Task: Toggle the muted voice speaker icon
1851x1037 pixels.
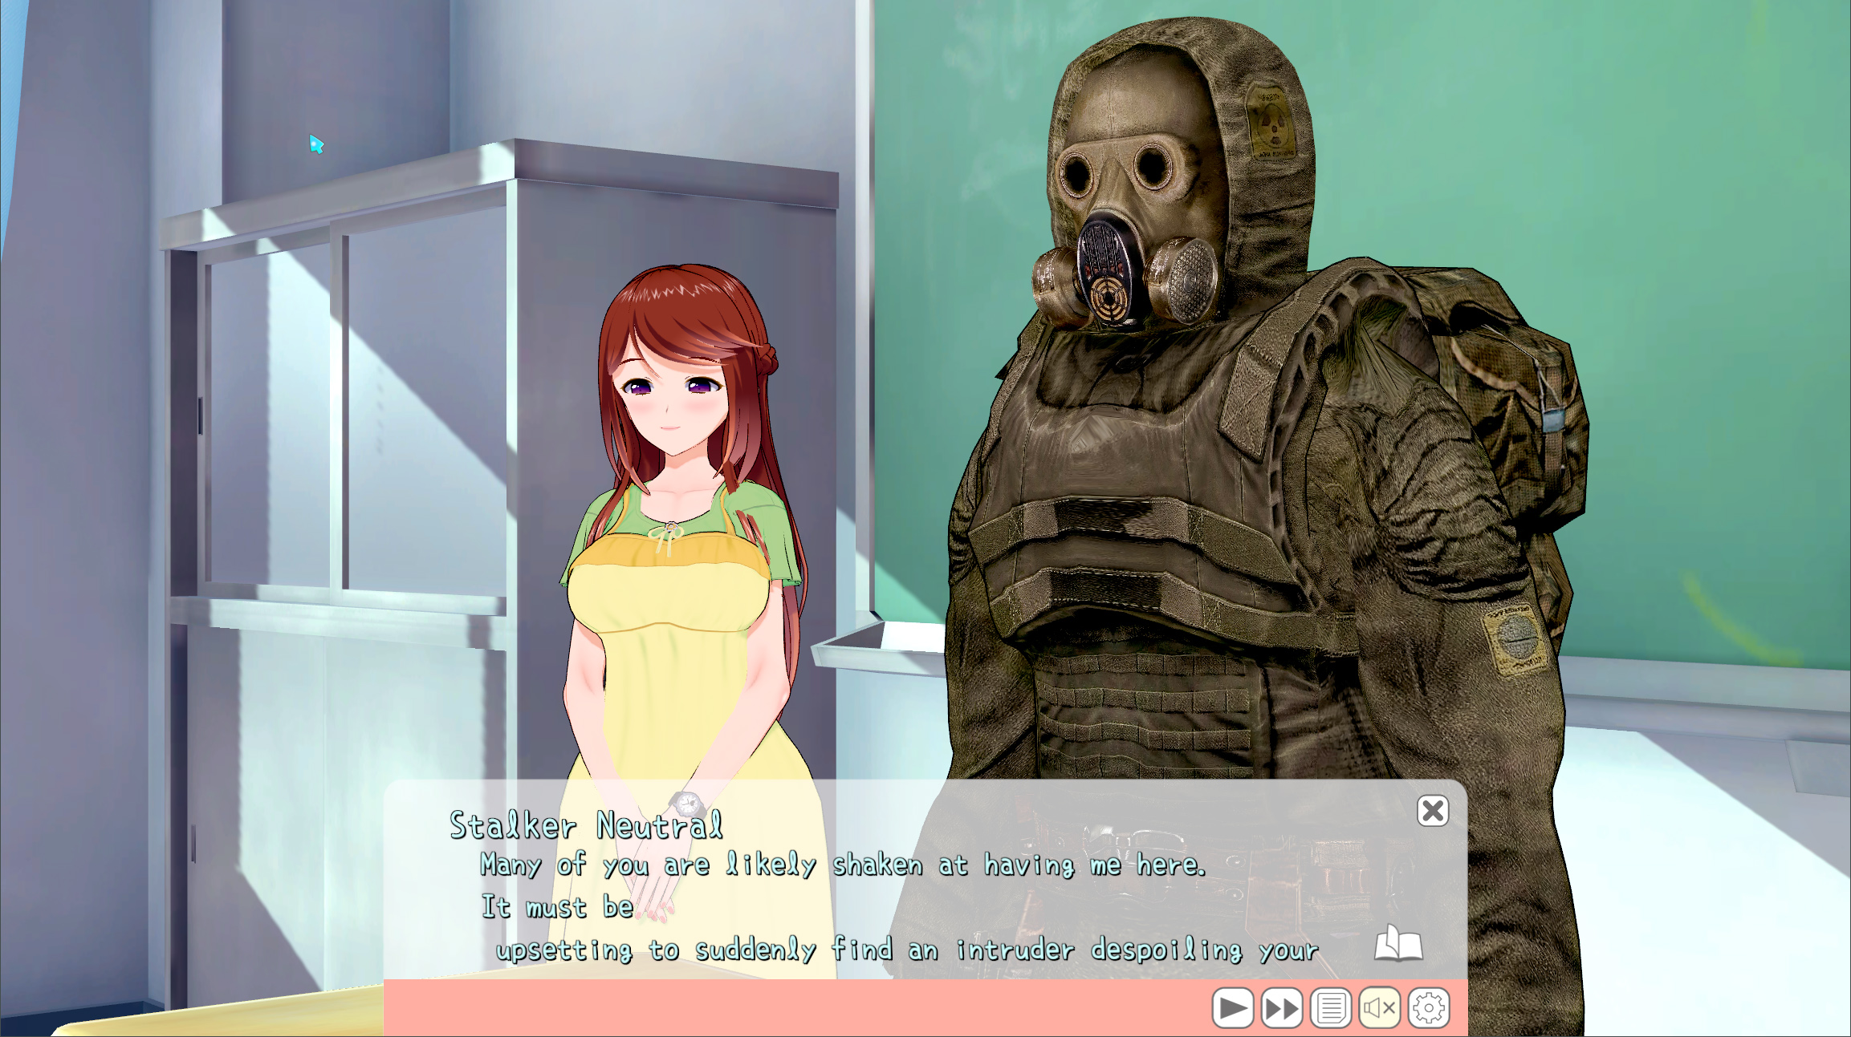Action: click(x=1380, y=1008)
